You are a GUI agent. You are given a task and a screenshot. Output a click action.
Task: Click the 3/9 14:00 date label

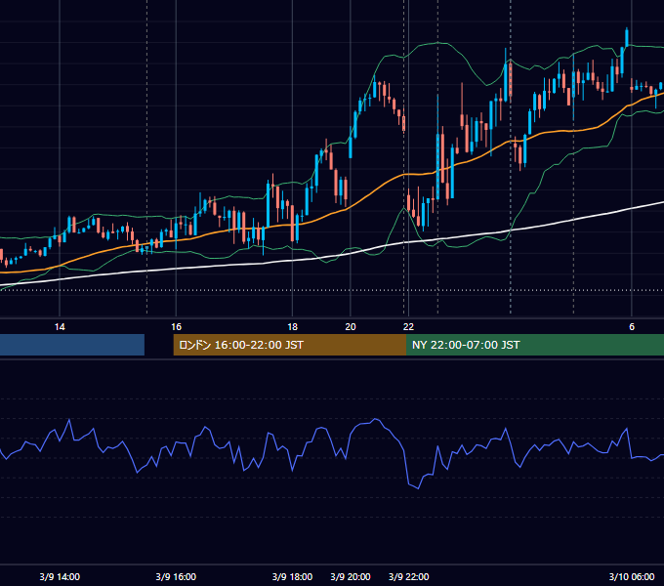[60, 576]
